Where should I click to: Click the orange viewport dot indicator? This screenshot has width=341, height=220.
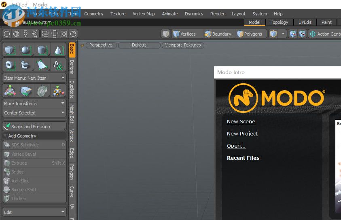click(x=82, y=45)
